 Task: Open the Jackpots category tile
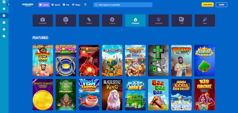tap(158, 20)
